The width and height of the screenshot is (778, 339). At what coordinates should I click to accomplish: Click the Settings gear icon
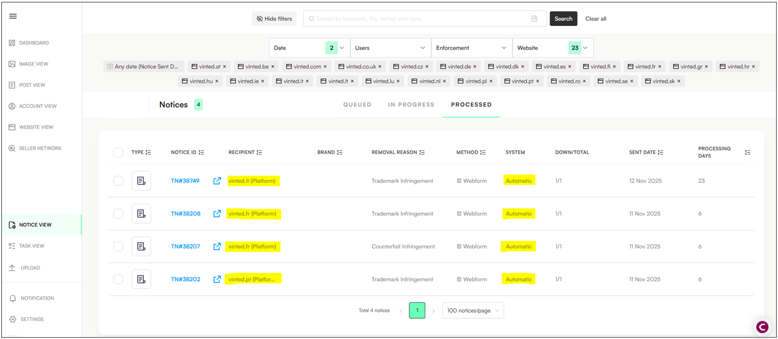click(x=13, y=320)
